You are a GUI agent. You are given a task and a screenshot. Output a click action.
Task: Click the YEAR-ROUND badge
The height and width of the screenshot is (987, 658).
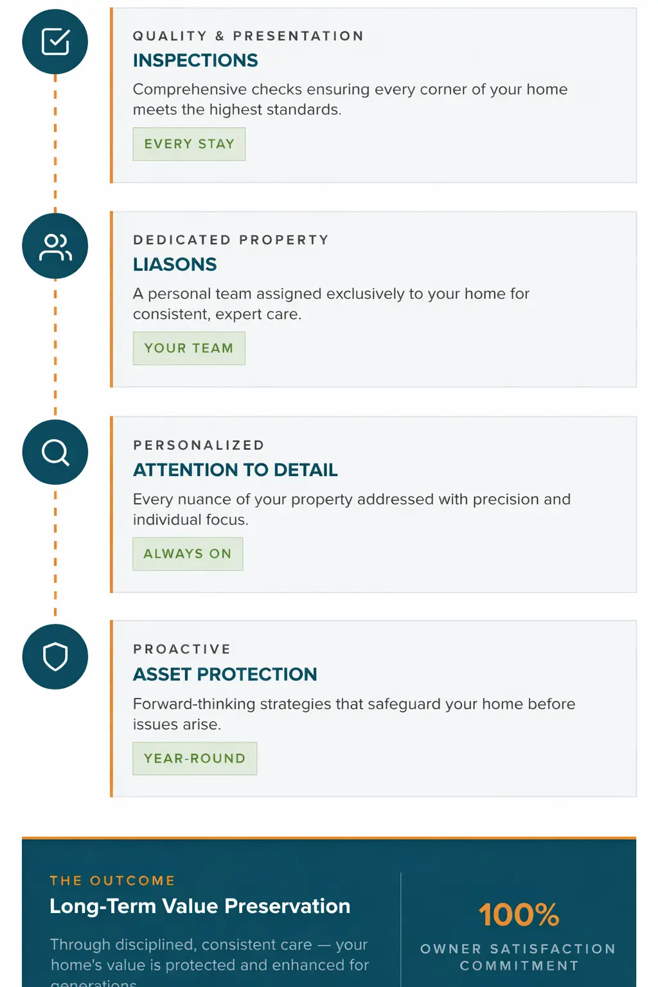click(x=195, y=758)
